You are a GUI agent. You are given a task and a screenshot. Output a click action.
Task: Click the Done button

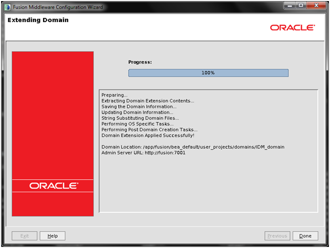305,236
